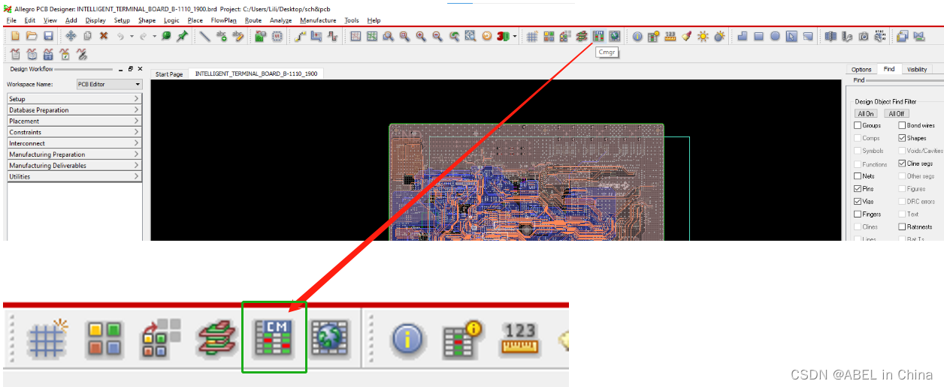Enable the Nets find filter checkbox
Screen dimensions: 944x387
click(858, 176)
